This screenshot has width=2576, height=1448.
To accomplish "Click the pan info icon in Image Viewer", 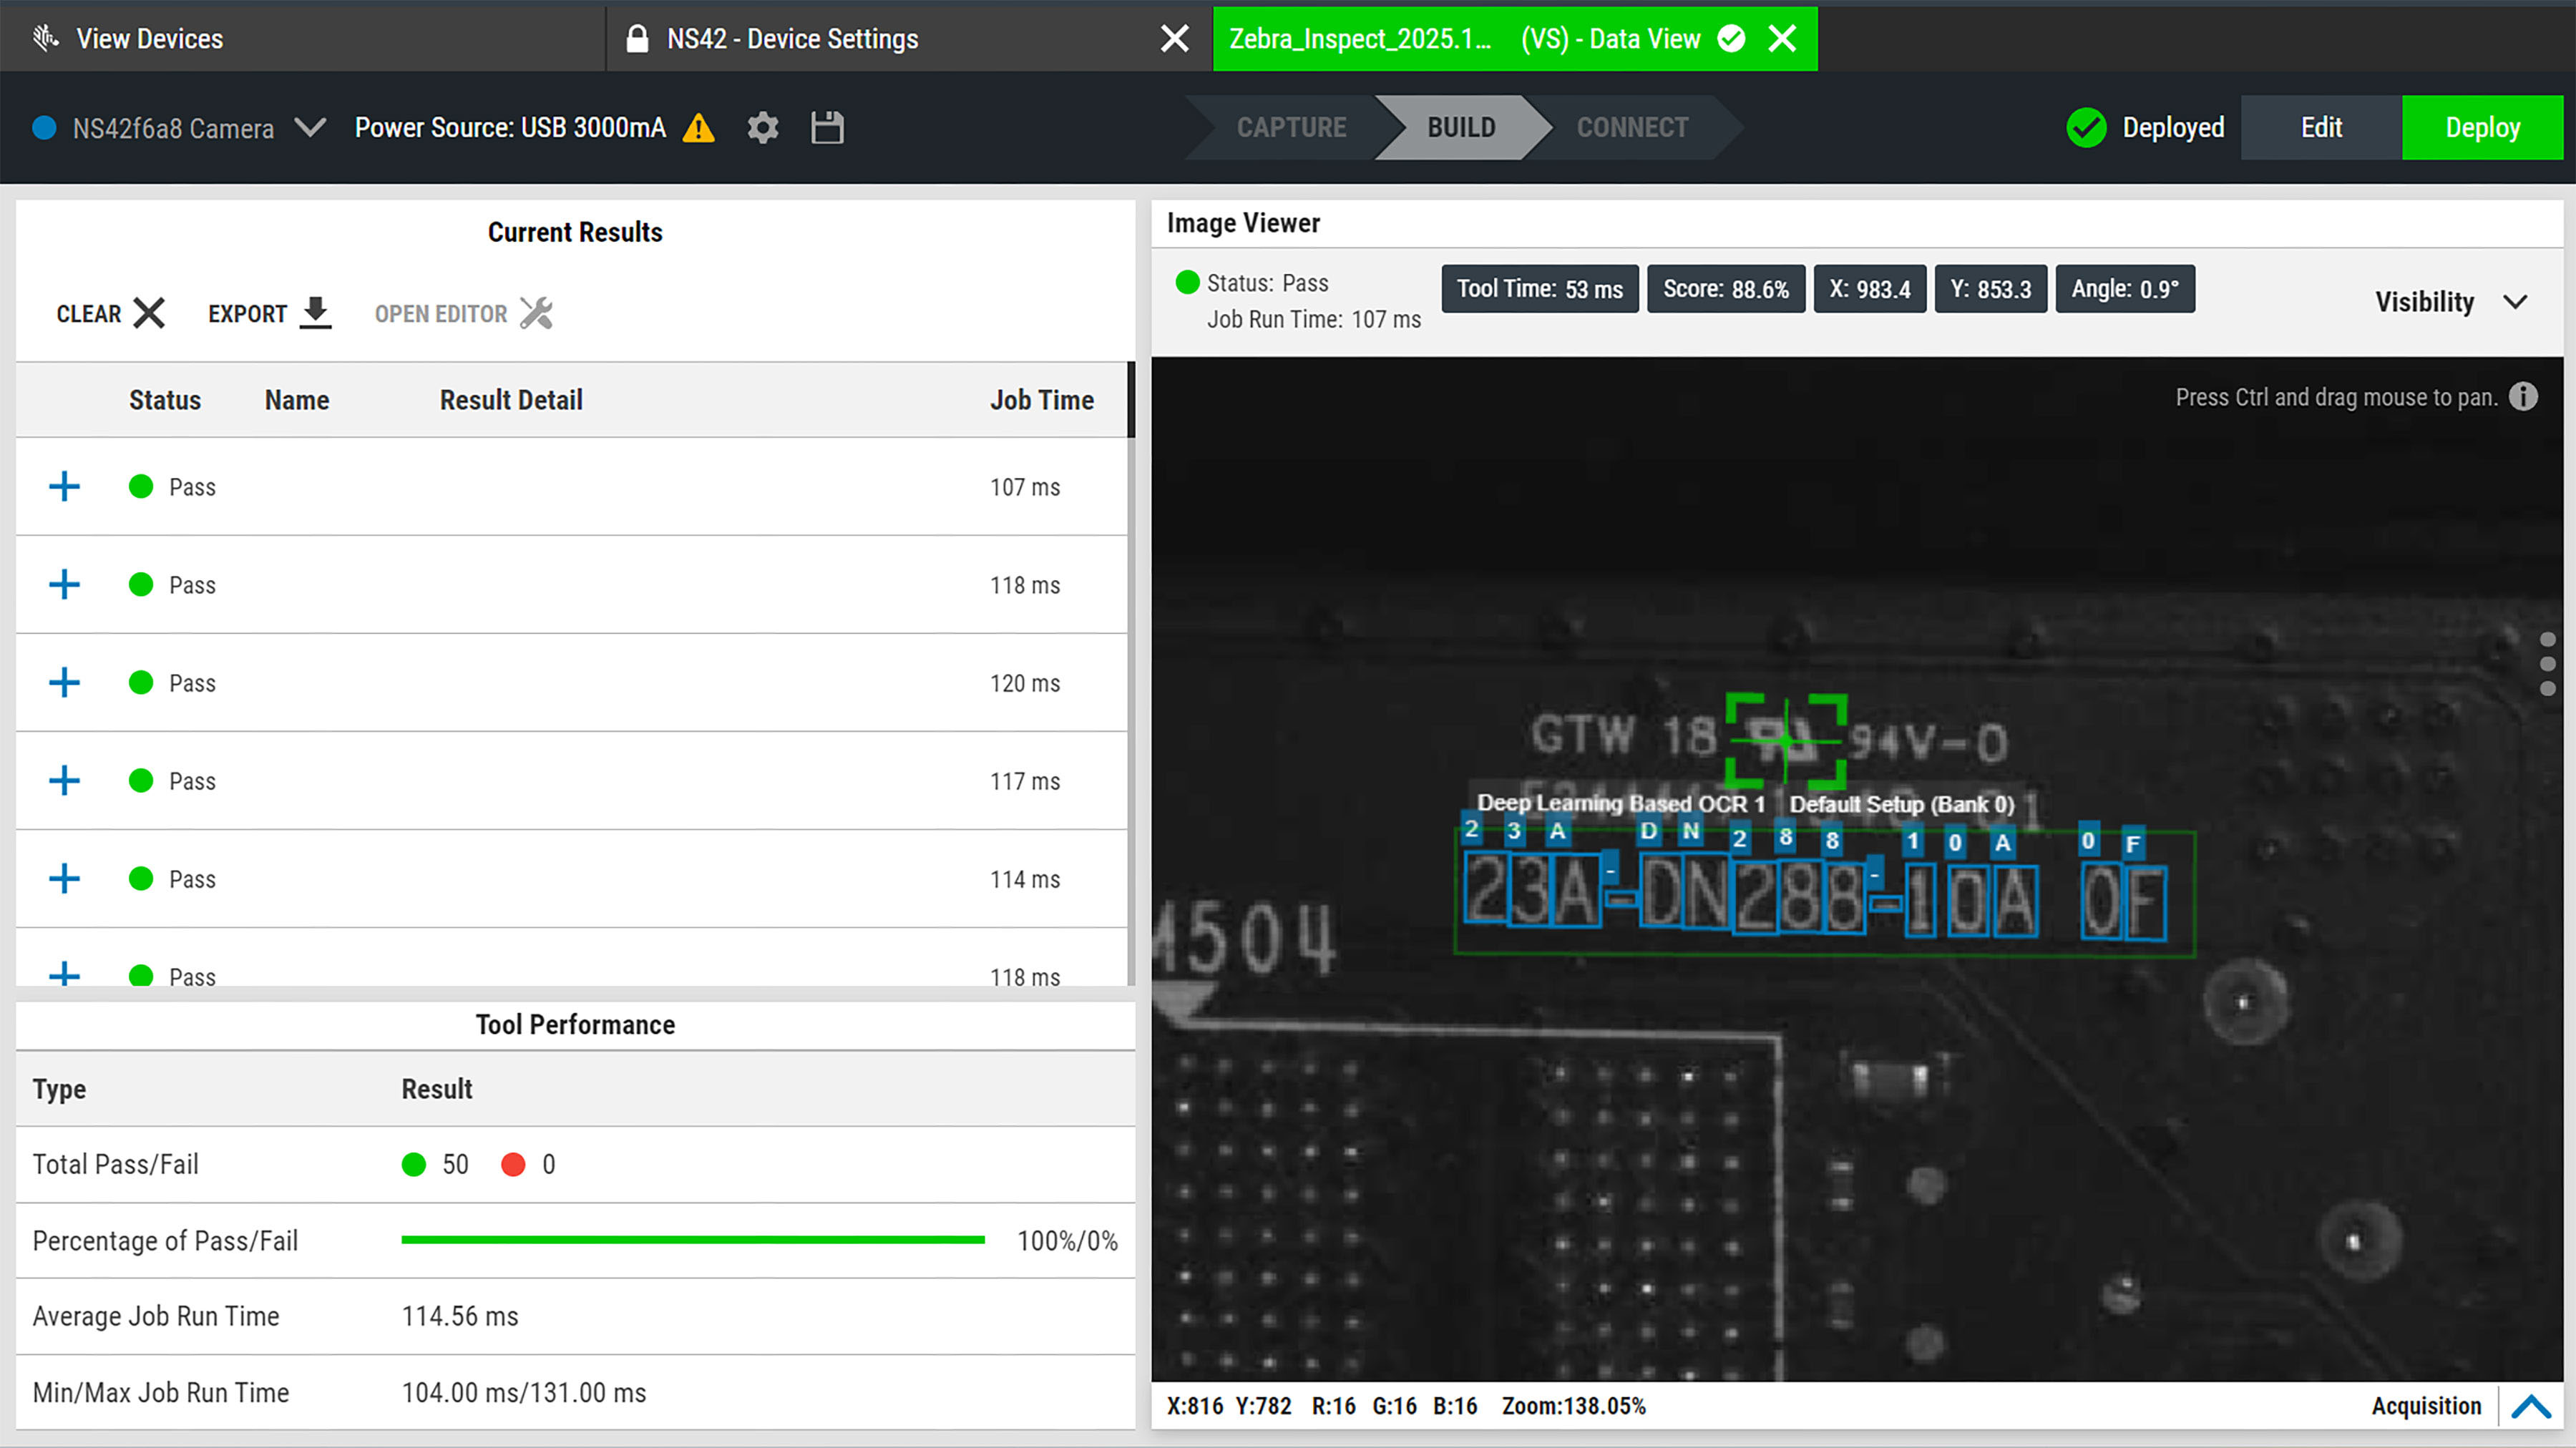I will point(2523,397).
